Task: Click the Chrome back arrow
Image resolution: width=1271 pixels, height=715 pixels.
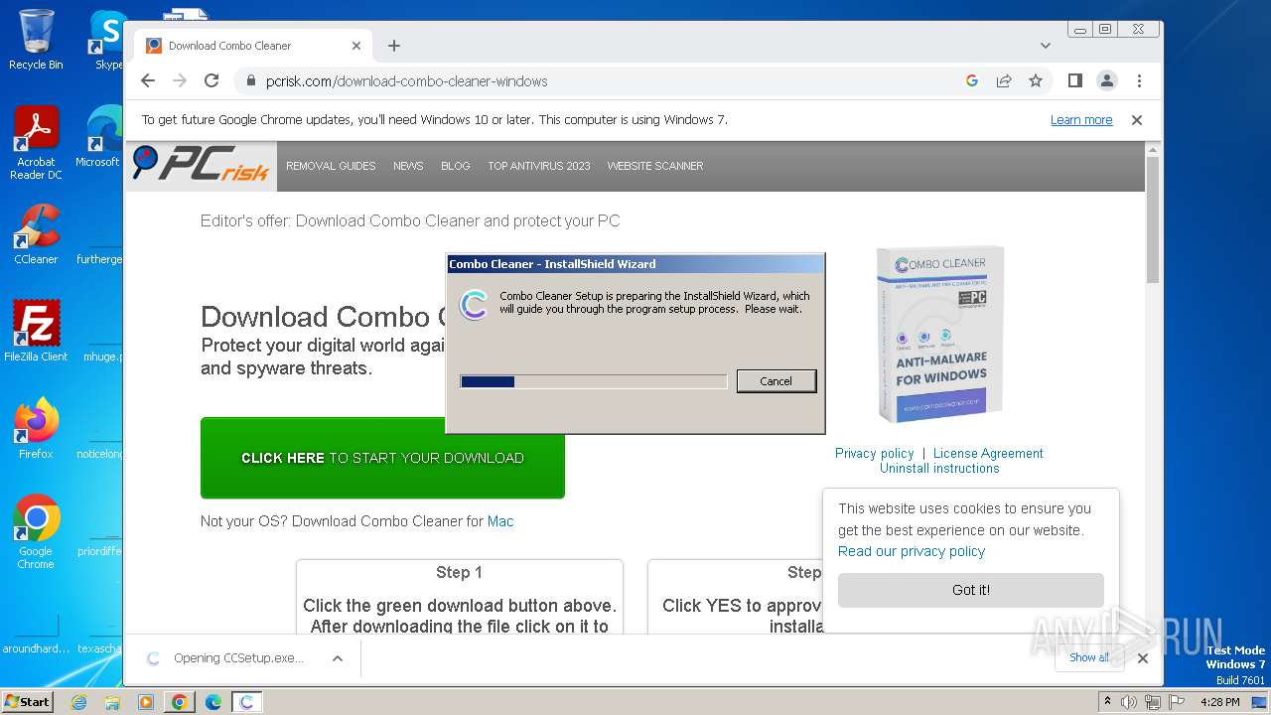Action: pyautogui.click(x=148, y=80)
